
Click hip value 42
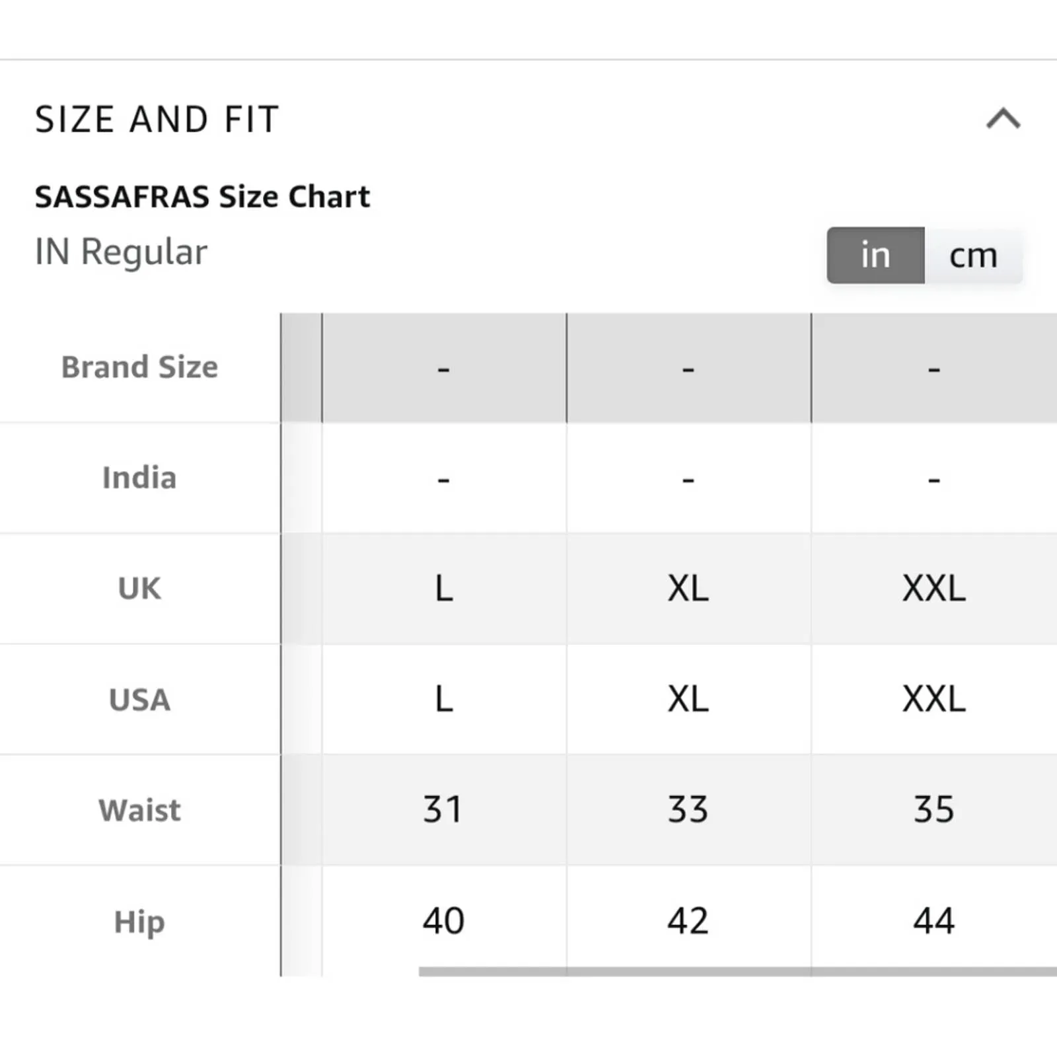point(688,921)
